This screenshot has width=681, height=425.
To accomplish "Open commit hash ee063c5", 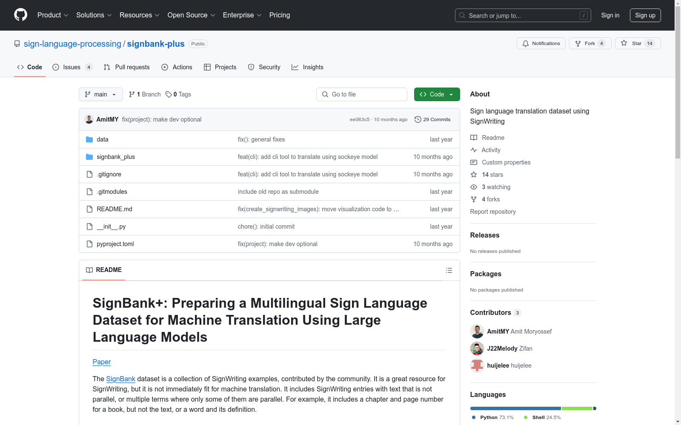I will [x=360, y=119].
